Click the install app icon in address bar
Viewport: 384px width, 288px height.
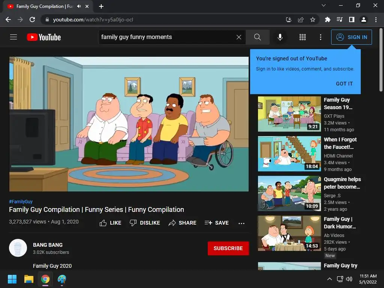point(289,19)
